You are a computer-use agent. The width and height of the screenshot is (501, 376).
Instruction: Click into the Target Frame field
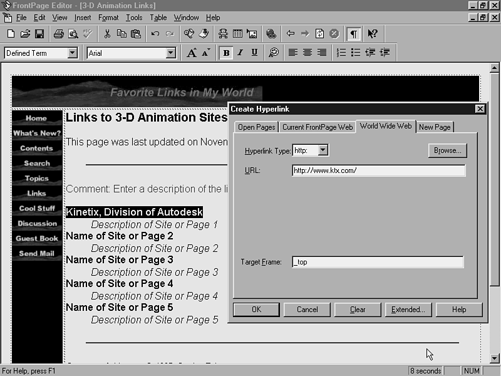pyautogui.click(x=378, y=262)
